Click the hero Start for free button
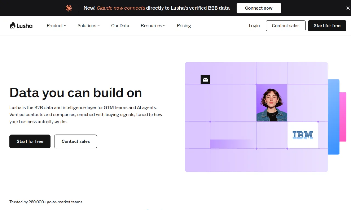351x210 pixels. coord(30,141)
